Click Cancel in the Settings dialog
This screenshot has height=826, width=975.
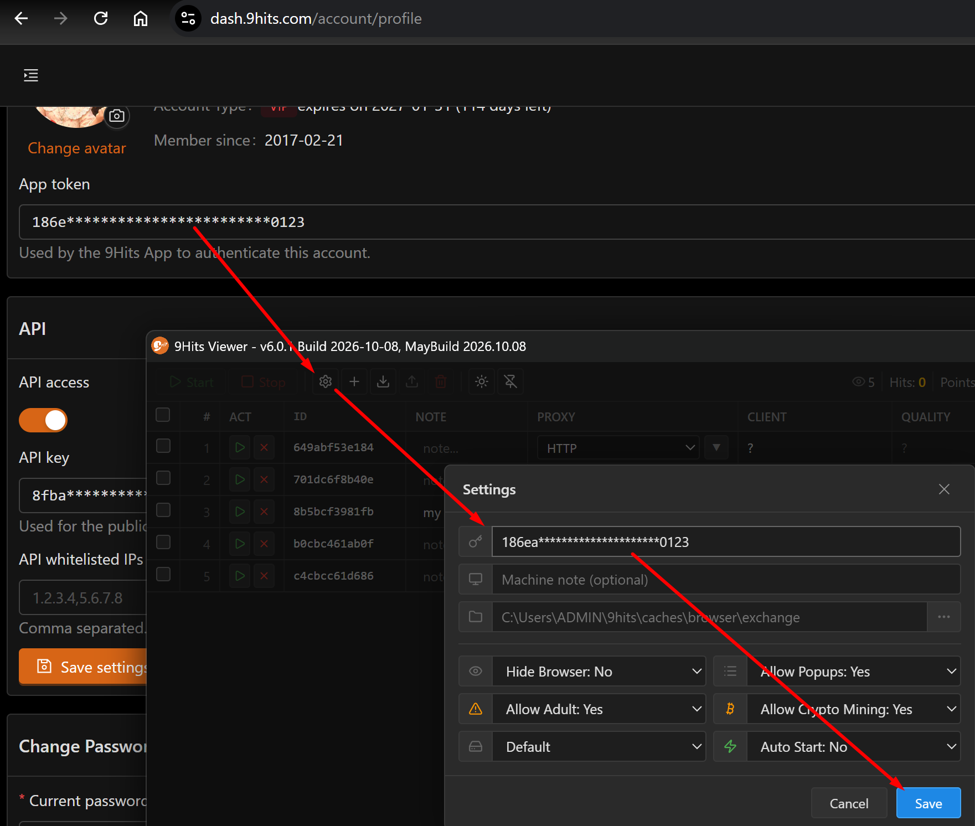(x=849, y=803)
